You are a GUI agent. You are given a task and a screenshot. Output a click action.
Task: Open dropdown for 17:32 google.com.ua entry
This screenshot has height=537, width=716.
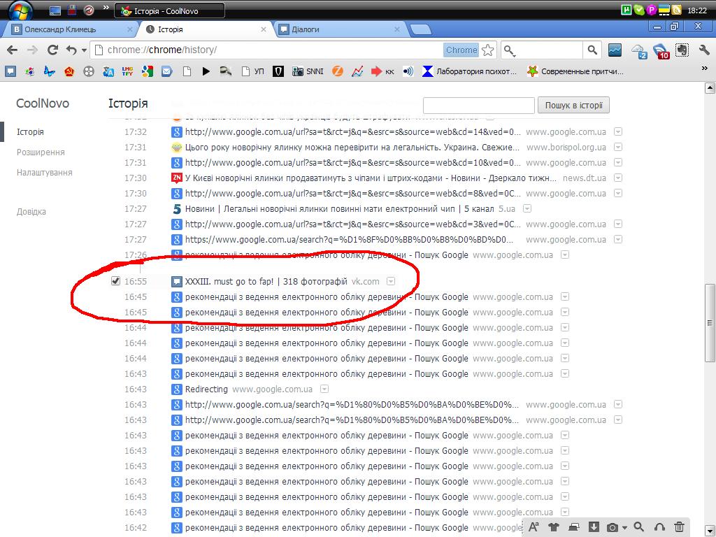(618, 131)
